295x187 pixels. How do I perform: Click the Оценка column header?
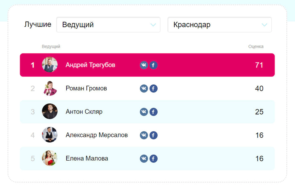click(256, 46)
